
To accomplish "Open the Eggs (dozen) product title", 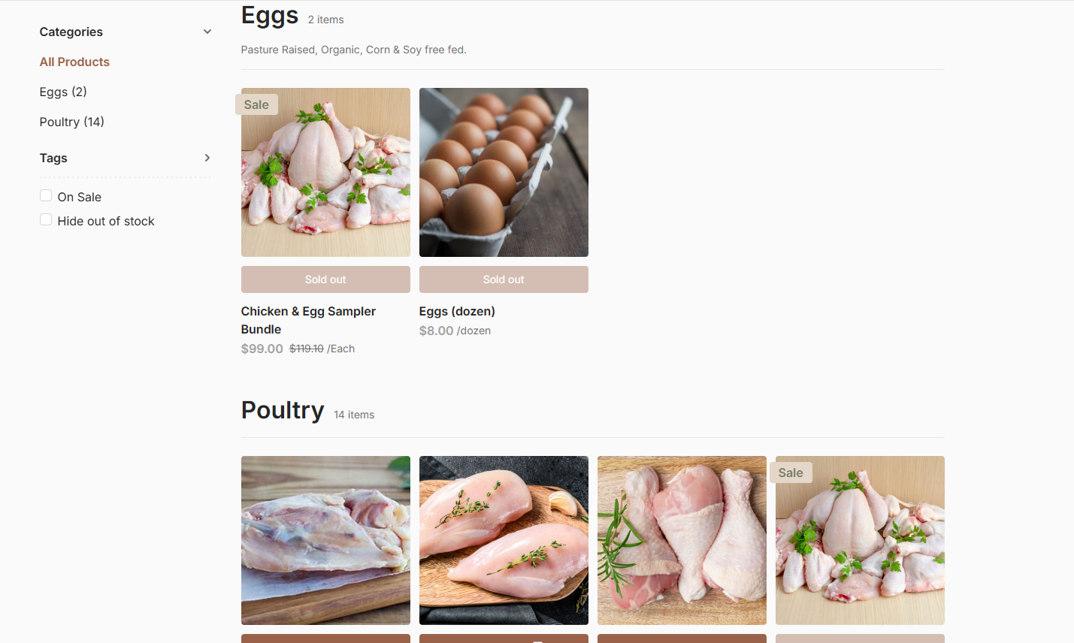I will pos(457,311).
